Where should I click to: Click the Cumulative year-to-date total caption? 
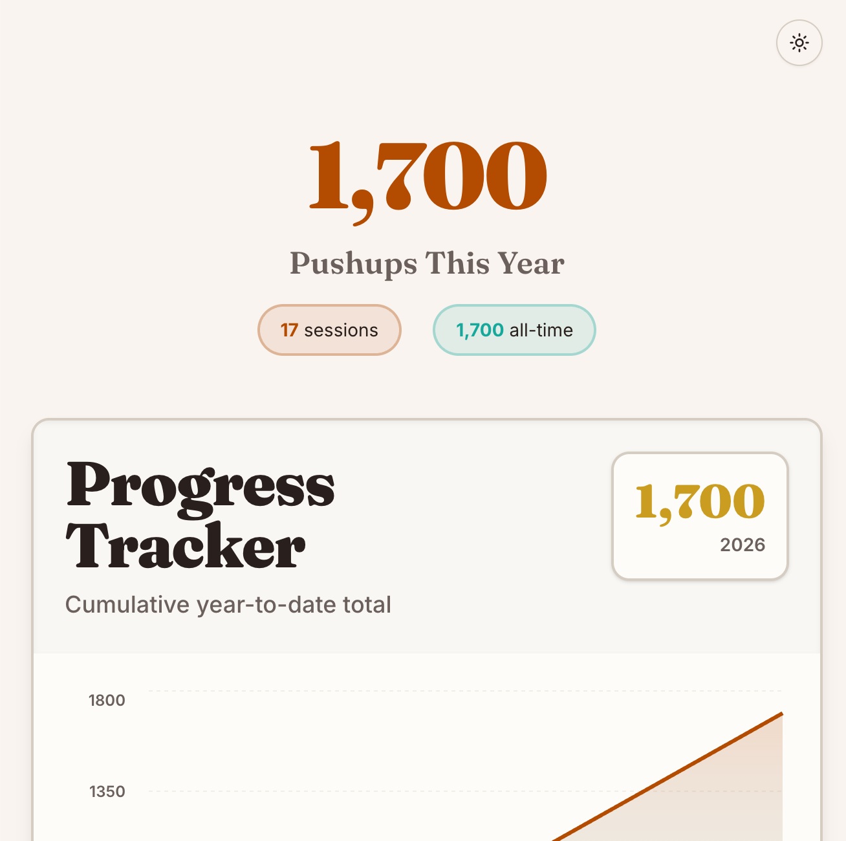pos(228,605)
